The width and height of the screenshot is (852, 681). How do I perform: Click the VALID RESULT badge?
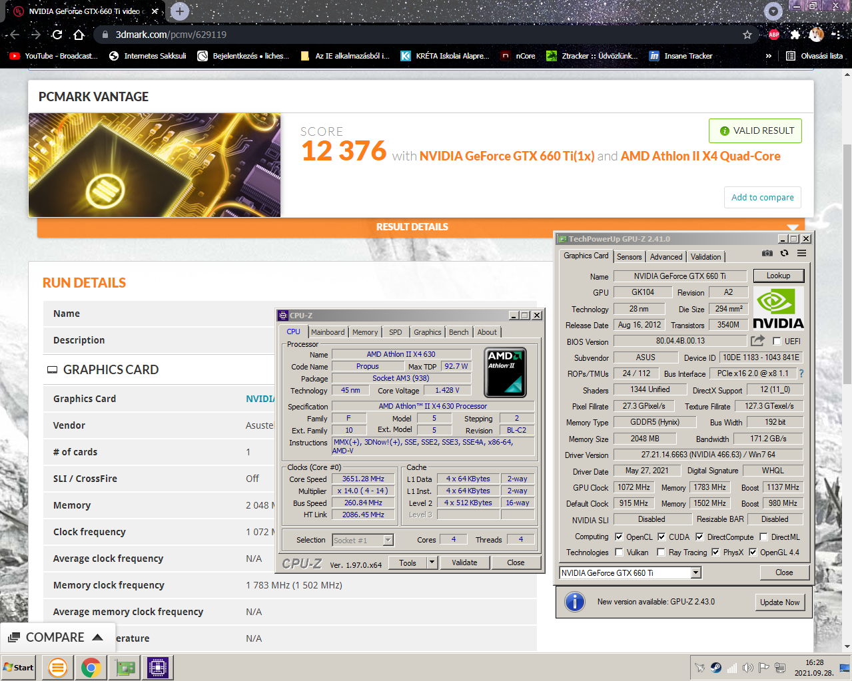tap(755, 131)
